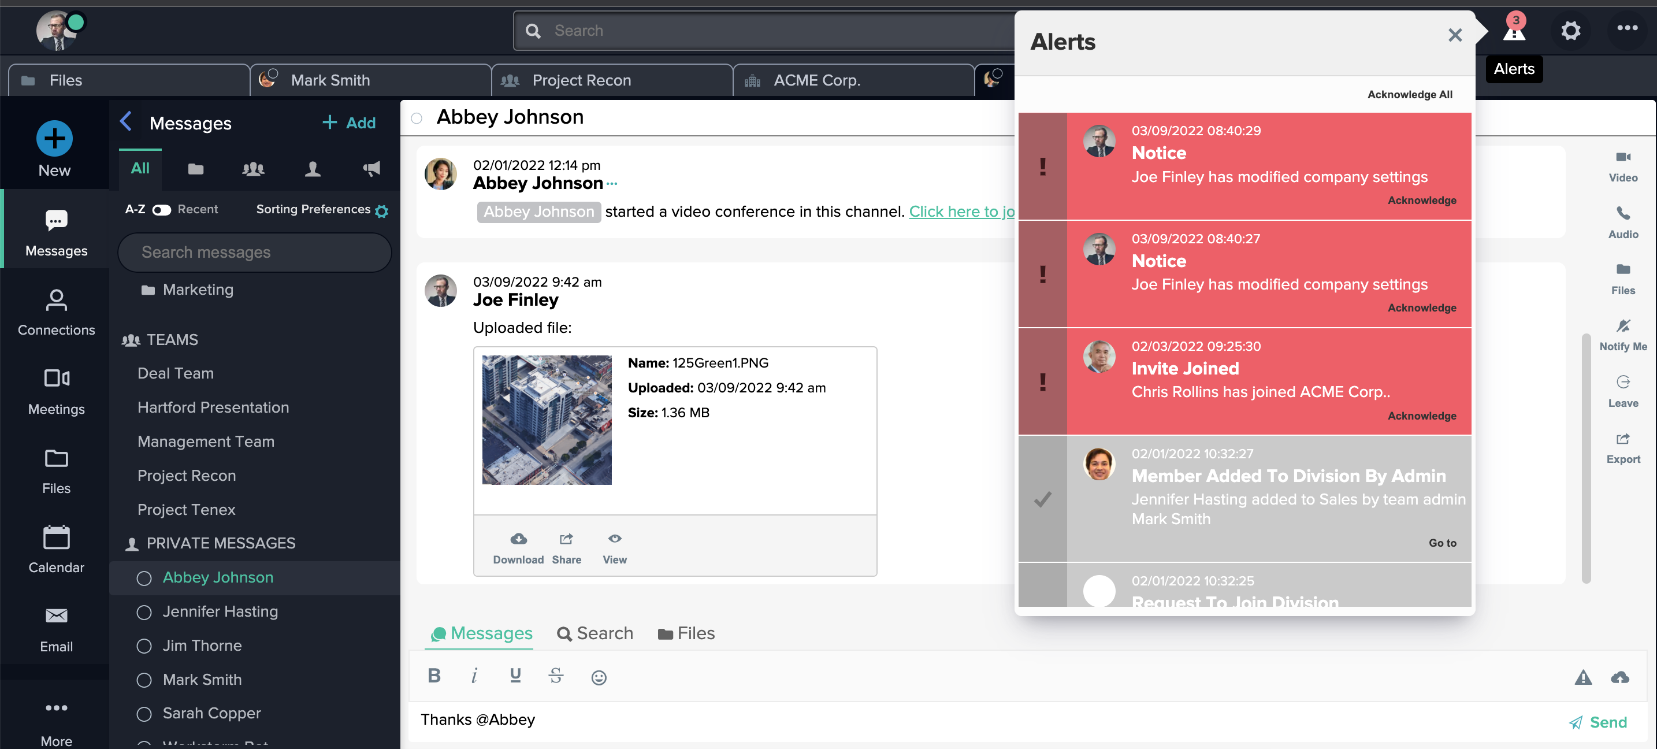Apply strikethrough formatting

tap(556, 676)
